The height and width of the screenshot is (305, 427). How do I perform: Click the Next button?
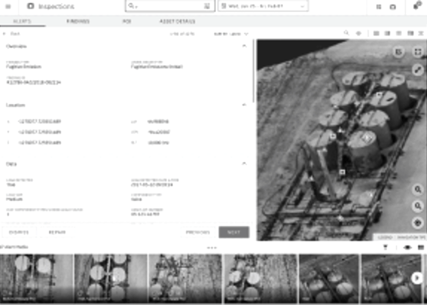pos(234,232)
